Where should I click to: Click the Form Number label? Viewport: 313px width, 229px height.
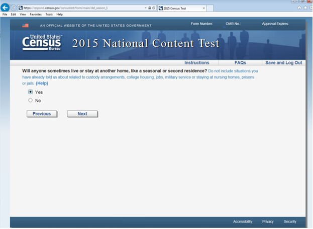tap(202, 24)
